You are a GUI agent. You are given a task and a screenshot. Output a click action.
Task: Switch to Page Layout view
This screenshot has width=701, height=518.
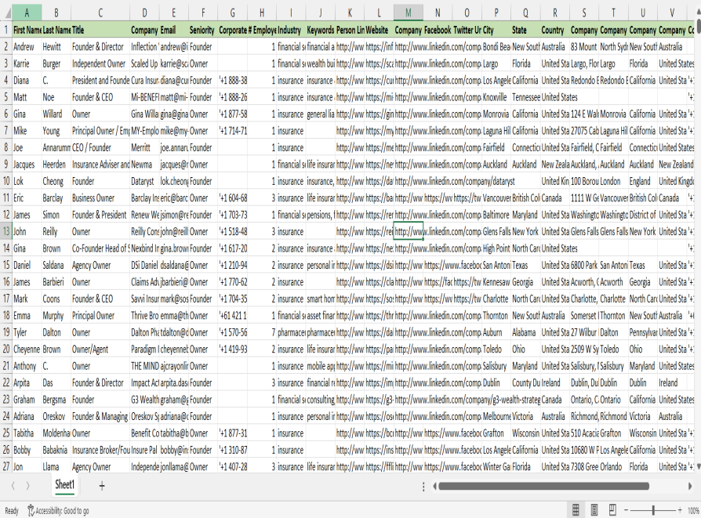click(x=594, y=510)
